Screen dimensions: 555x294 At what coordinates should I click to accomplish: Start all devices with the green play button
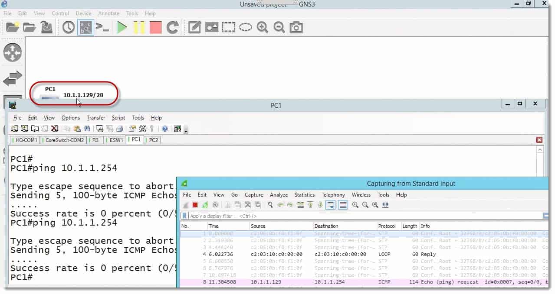click(x=122, y=28)
